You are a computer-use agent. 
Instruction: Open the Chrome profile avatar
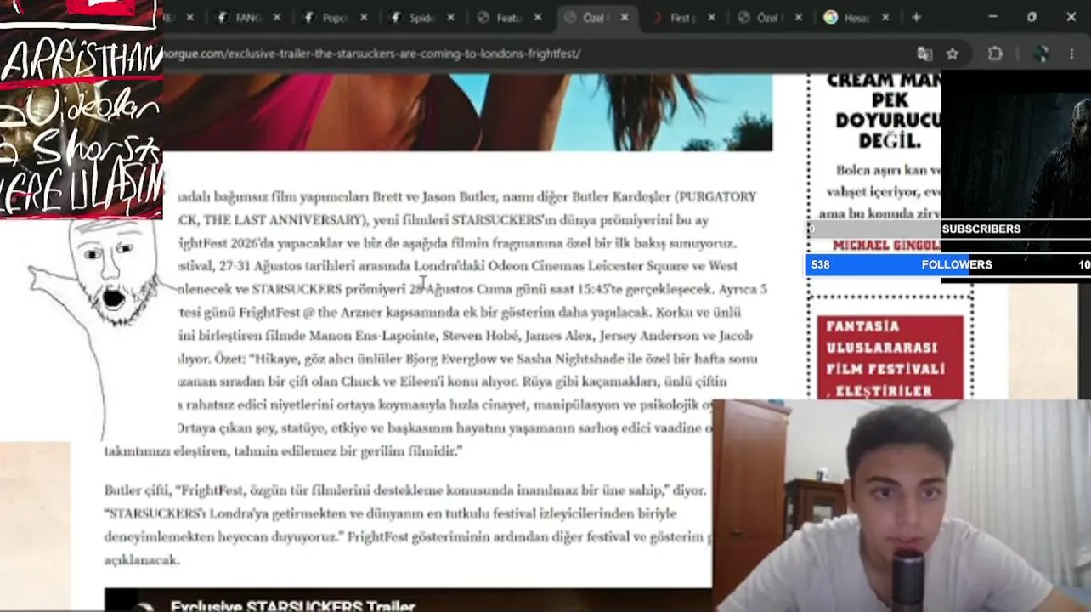(1042, 54)
